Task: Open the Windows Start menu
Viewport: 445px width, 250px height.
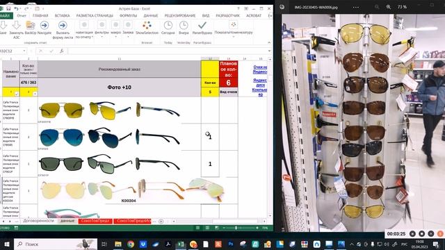Action: tap(6, 244)
